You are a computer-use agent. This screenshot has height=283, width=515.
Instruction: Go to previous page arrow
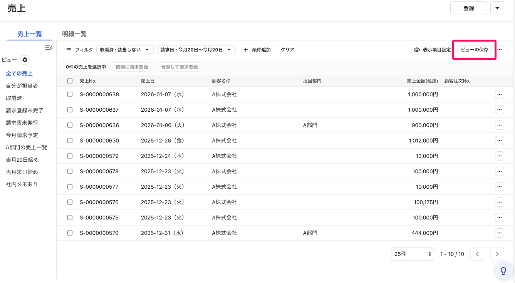point(477,254)
